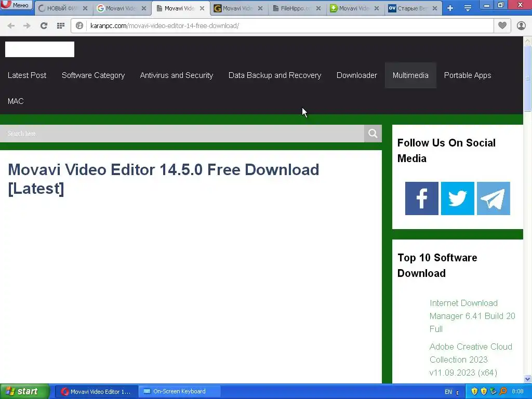Image resolution: width=532 pixels, height=399 pixels.
Task: Add page to bookmarks via heart icon
Action: coord(502,25)
